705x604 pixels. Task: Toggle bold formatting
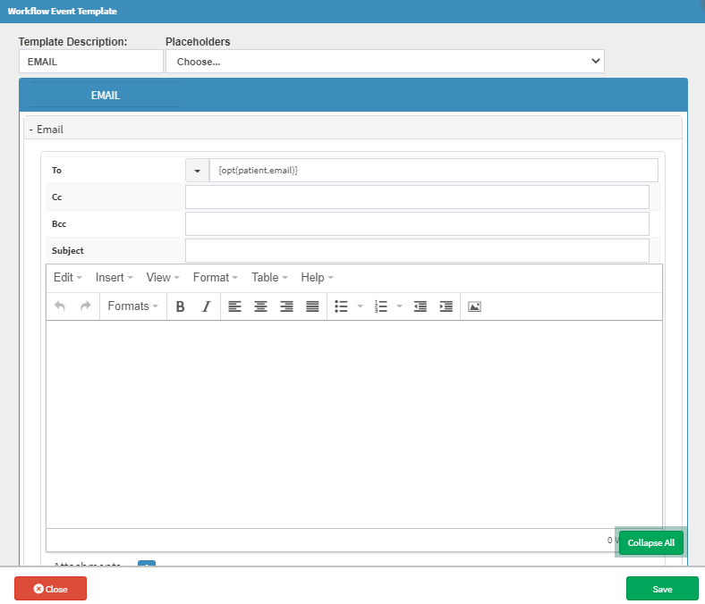coord(180,306)
